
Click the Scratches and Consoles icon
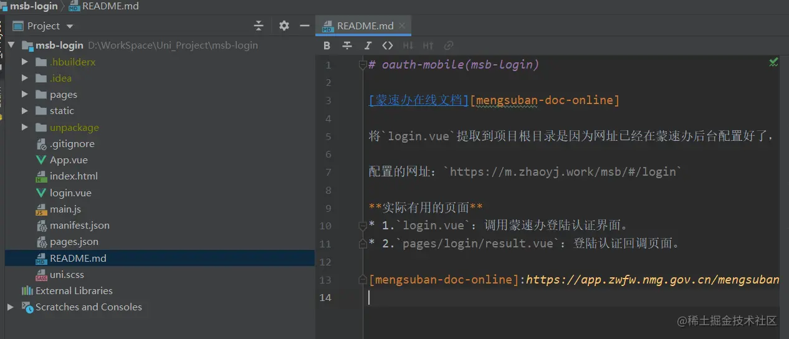(27, 307)
